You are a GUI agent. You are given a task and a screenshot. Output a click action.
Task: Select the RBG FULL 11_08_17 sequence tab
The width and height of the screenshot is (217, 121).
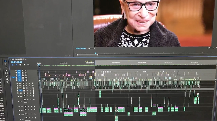17,59
